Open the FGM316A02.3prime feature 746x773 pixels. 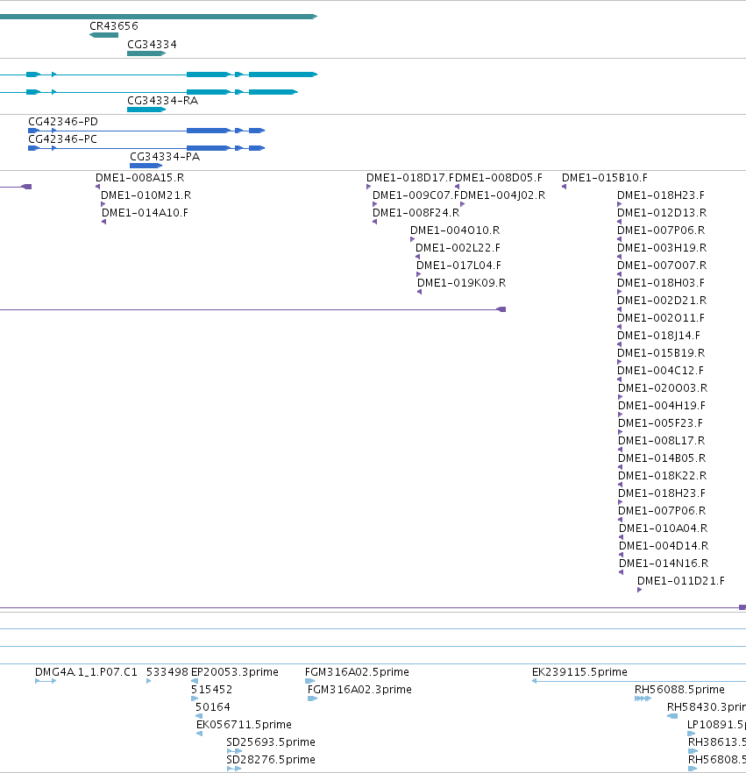coord(359,689)
